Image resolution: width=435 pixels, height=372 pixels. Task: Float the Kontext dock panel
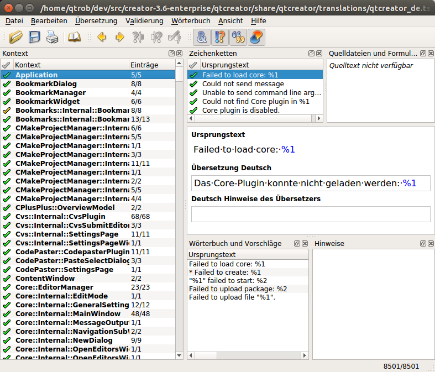click(172, 54)
